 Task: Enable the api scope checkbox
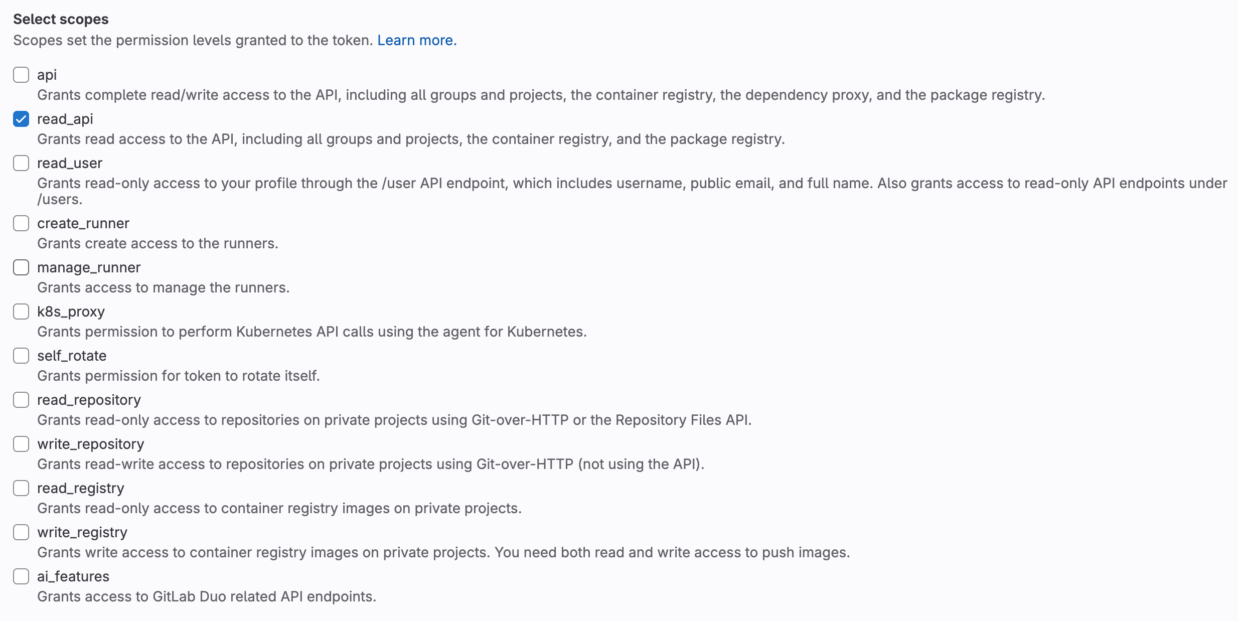pos(21,75)
